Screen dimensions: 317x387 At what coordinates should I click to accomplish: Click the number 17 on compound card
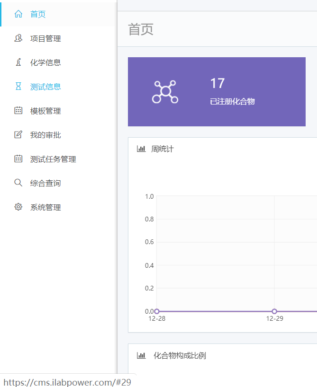click(217, 83)
